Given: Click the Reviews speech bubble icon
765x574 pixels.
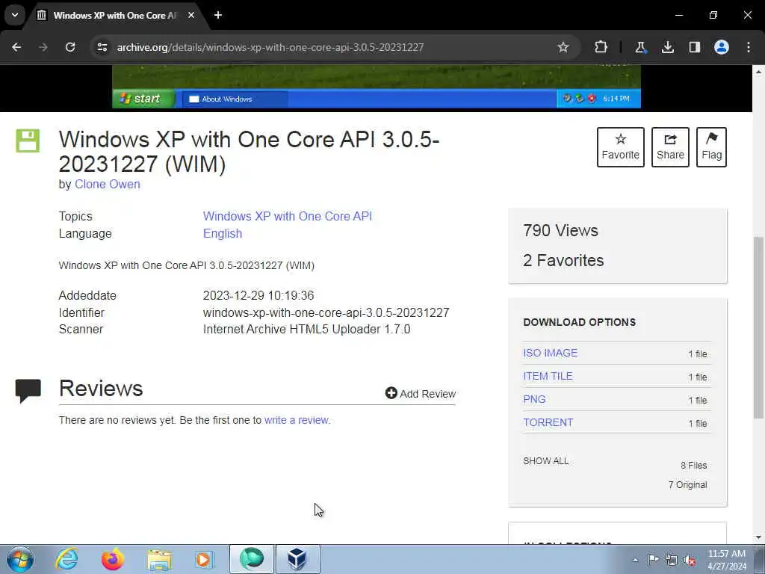Looking at the screenshot, I should (28, 390).
